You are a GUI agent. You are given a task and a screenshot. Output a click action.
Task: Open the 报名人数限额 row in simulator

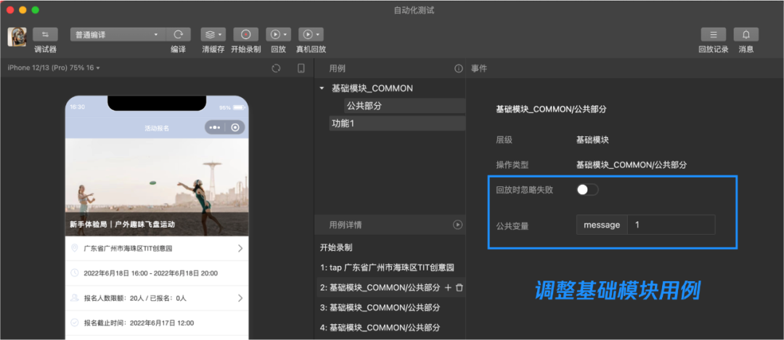pyautogui.click(x=157, y=298)
